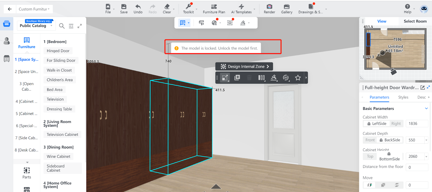432x192 pixels.
Task: Click the Render camera icon
Action: [269, 7]
